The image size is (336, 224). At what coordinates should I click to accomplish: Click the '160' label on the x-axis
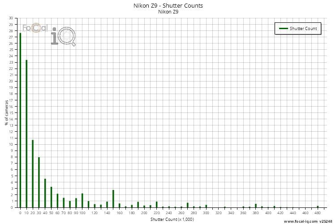[x=119, y=213]
